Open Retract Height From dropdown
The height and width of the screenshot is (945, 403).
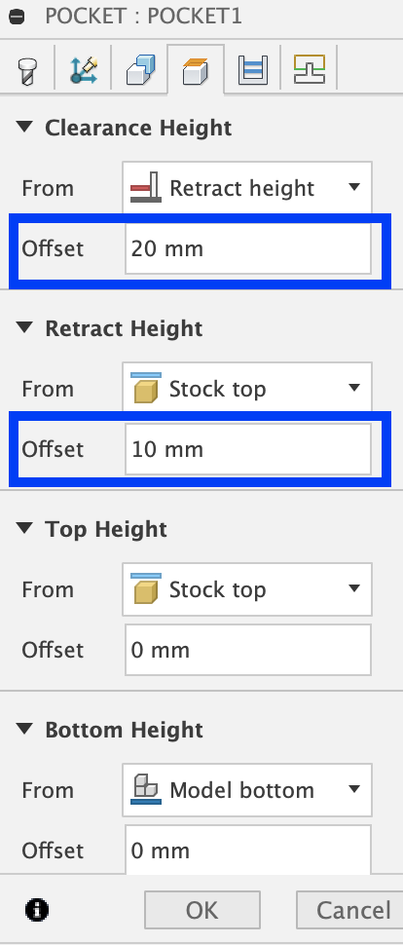pos(247,388)
